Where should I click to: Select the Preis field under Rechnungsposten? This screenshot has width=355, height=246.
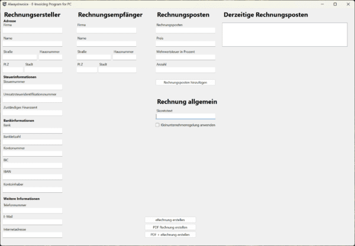point(186,44)
